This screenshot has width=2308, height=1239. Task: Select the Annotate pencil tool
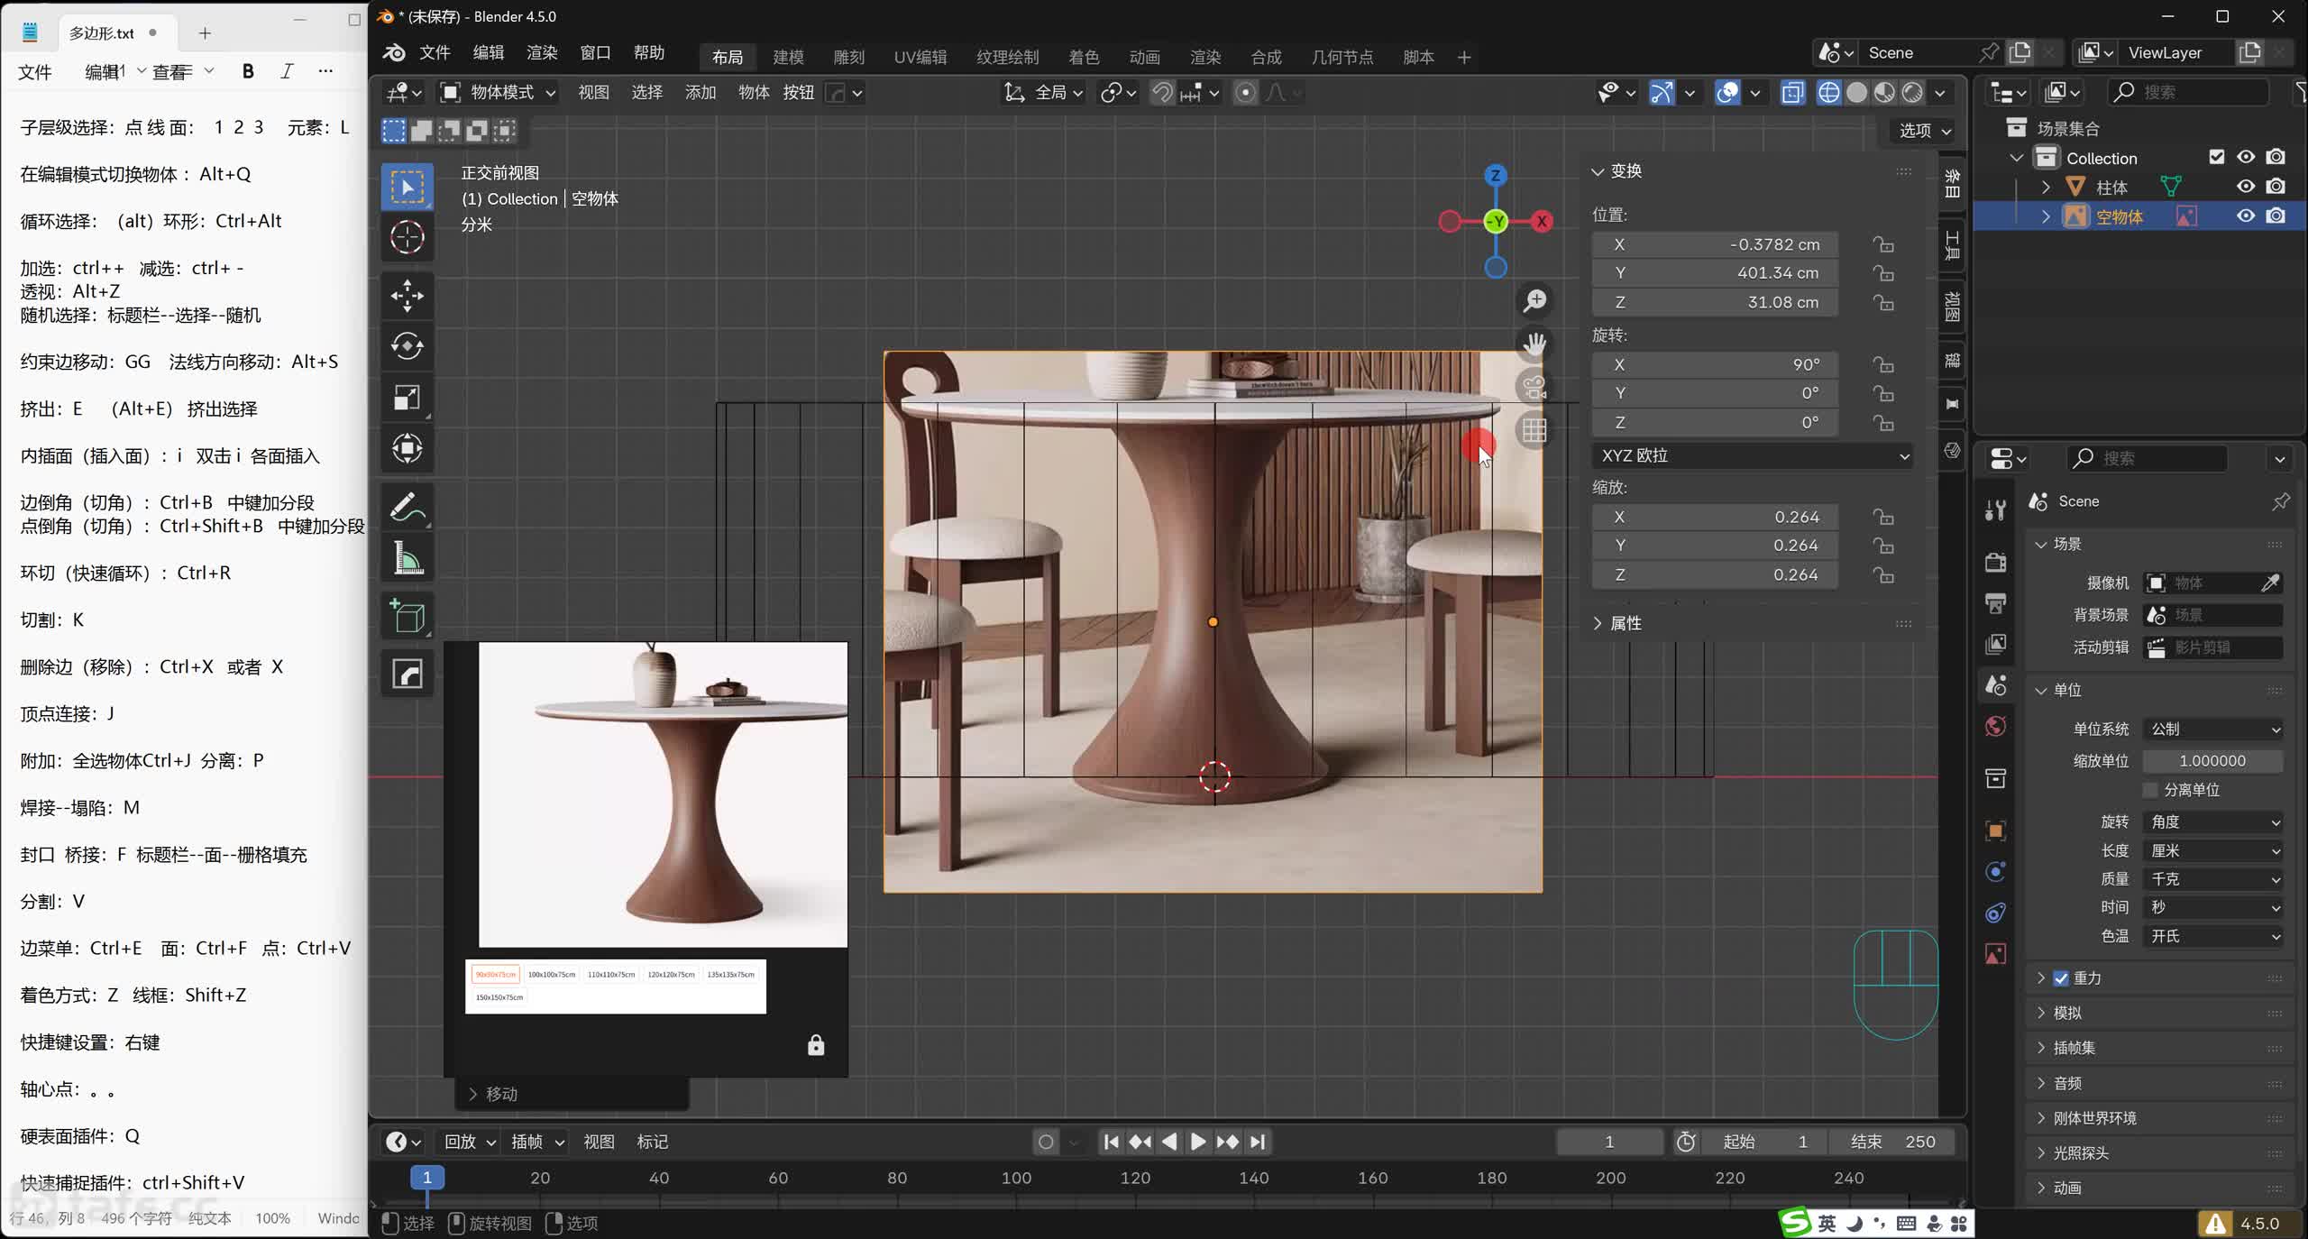(407, 507)
